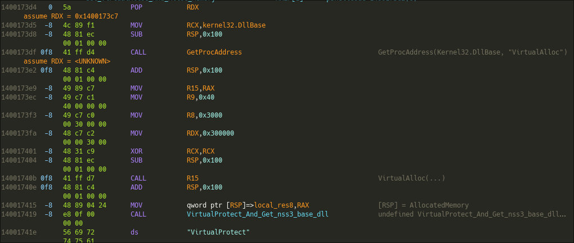Select address 140017401 in the listing
574x243 pixels.
[x=15, y=151]
